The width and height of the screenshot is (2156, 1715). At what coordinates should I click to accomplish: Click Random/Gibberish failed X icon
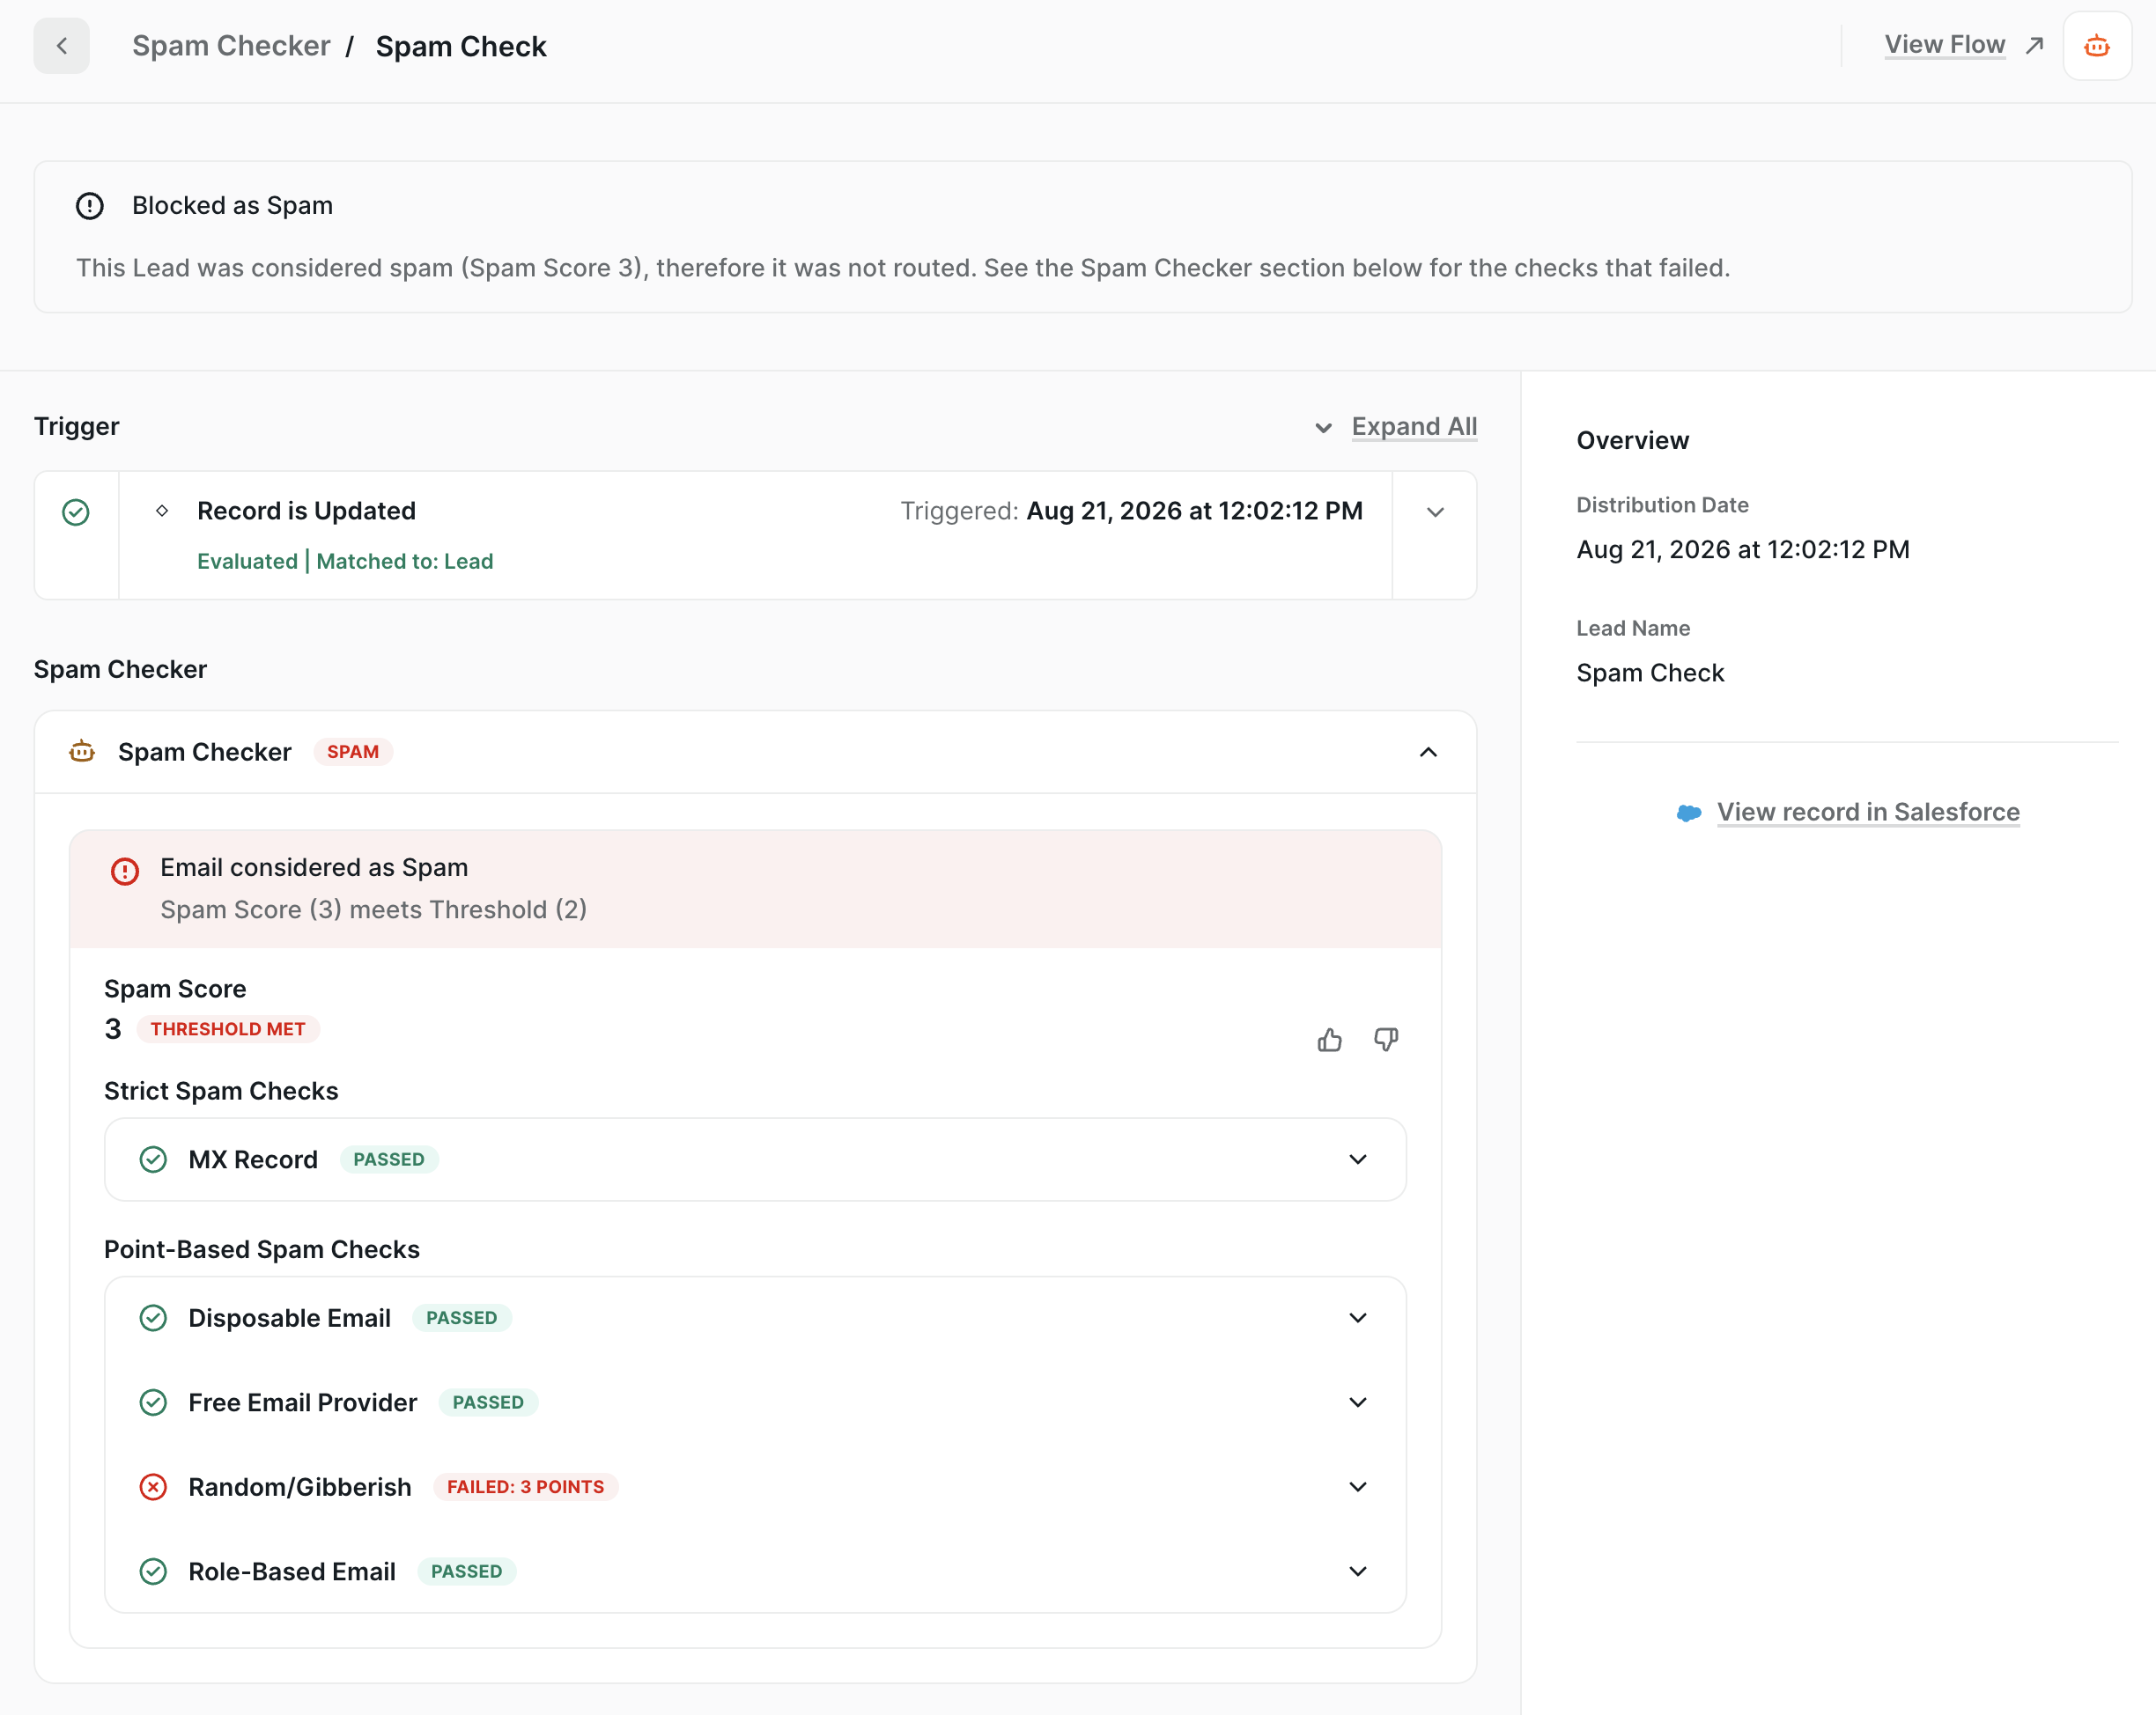[153, 1487]
